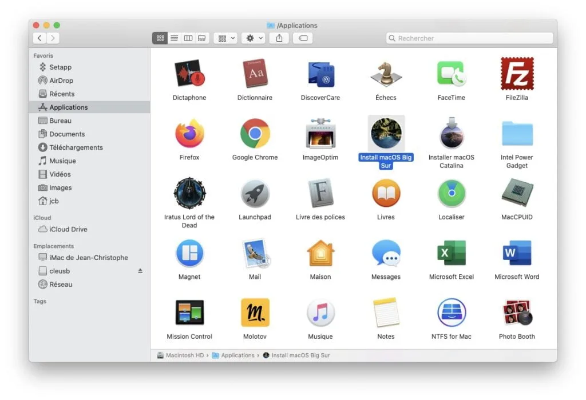Switch to gallery view mode
The height and width of the screenshot is (400, 586).
pos(202,38)
